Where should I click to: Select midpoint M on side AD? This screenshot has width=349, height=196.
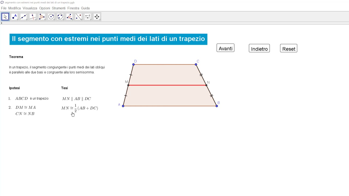128,85
